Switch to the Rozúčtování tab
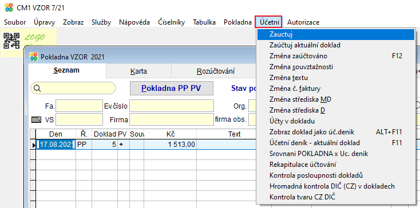This screenshot has width=420, height=208. point(216,71)
